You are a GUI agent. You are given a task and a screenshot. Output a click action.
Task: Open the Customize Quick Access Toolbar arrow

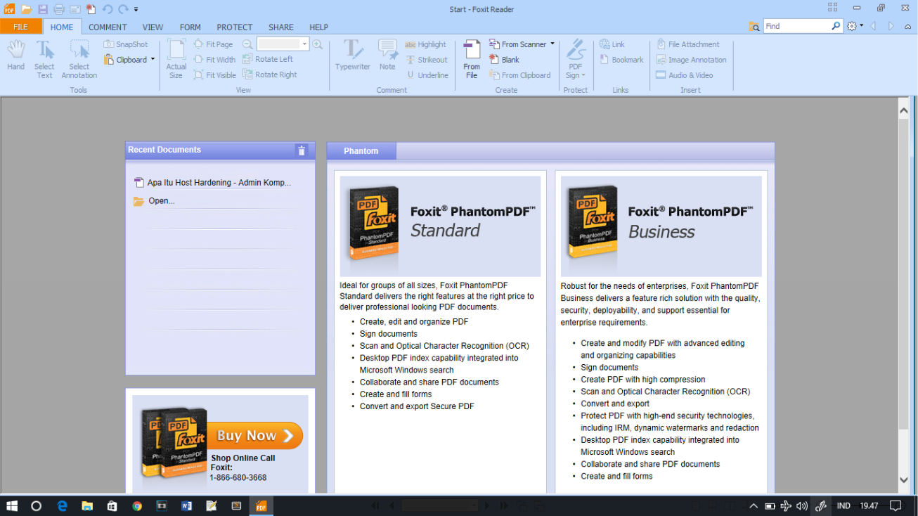(x=136, y=10)
